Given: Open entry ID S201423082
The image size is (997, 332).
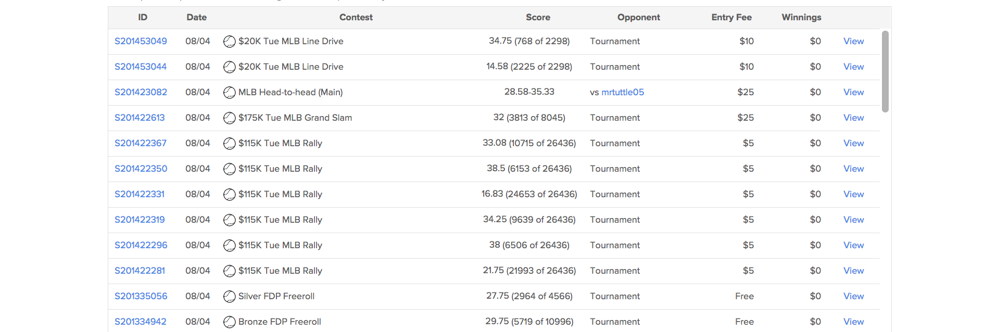Looking at the screenshot, I should (141, 92).
